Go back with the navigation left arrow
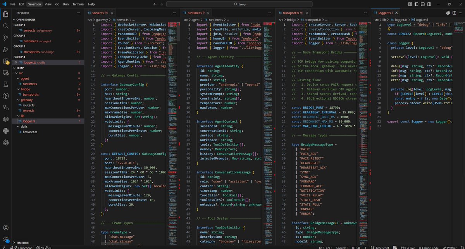The width and height of the screenshot is (465, 249). [155, 4]
